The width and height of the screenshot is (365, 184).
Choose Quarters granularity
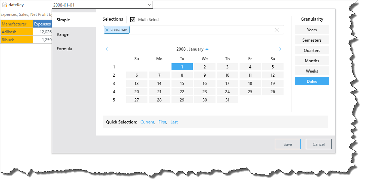312,50
